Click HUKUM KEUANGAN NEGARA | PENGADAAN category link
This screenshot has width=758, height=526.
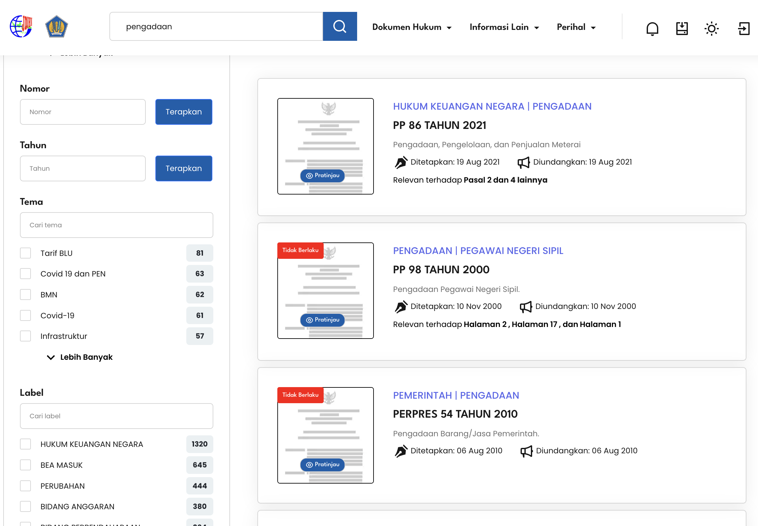(492, 106)
